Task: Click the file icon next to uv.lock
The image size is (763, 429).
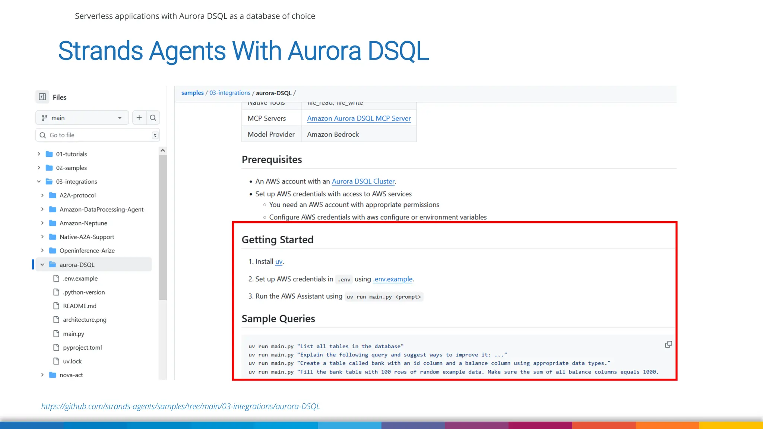Action: (56, 361)
